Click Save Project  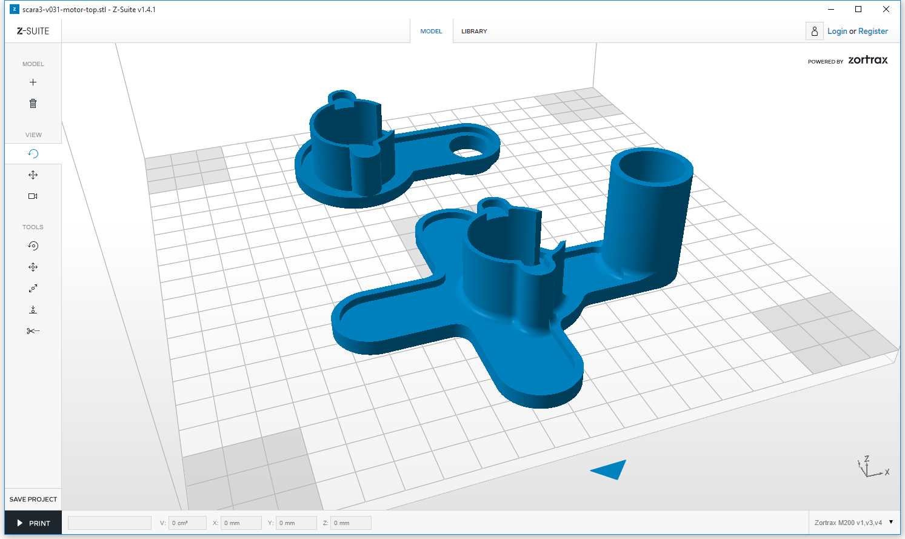pyautogui.click(x=33, y=500)
